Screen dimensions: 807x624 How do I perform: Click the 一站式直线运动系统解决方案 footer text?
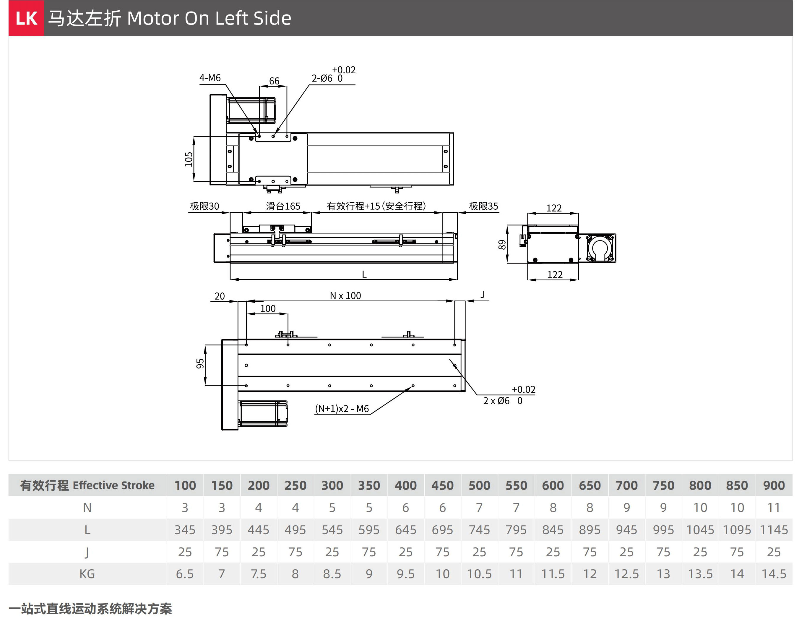point(90,609)
